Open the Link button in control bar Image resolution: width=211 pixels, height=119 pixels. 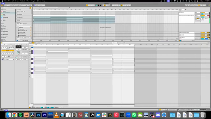click(6, 5)
